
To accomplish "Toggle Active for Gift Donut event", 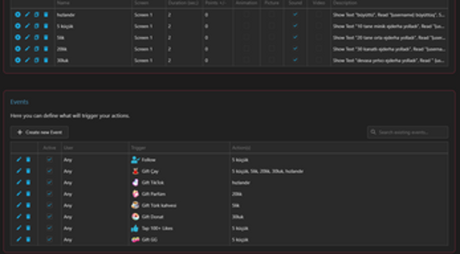I will point(49,217).
